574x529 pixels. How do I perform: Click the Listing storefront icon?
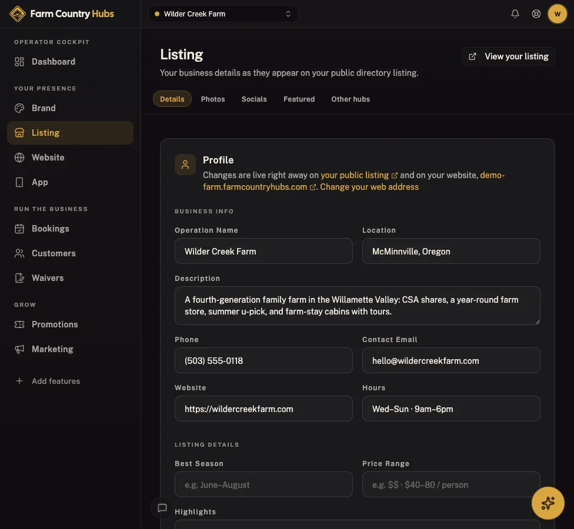tap(19, 133)
